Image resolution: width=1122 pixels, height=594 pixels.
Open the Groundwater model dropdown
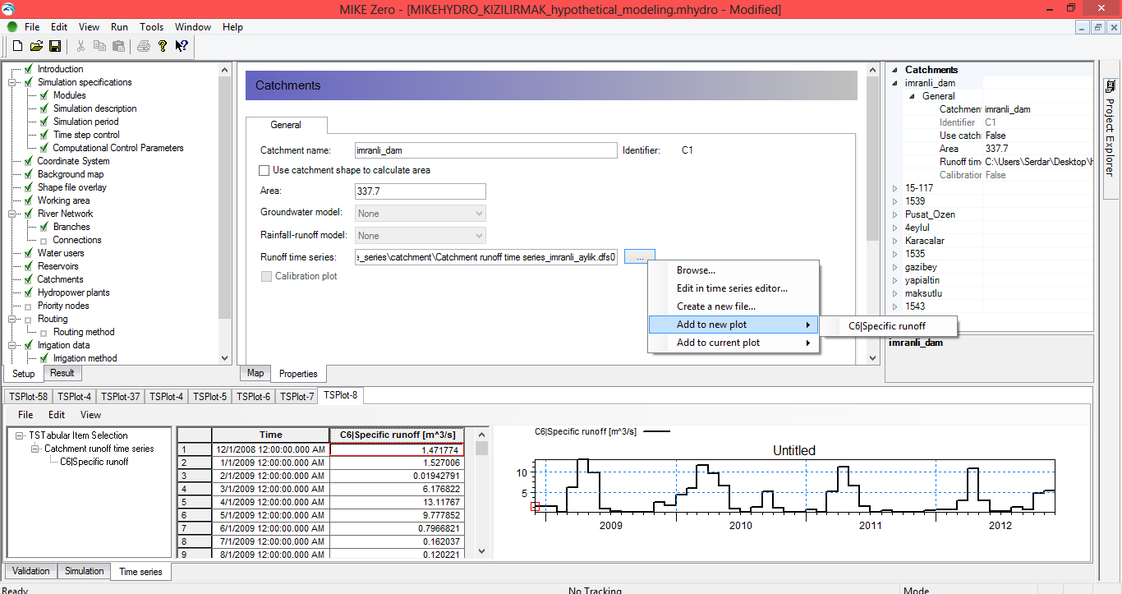tap(421, 214)
